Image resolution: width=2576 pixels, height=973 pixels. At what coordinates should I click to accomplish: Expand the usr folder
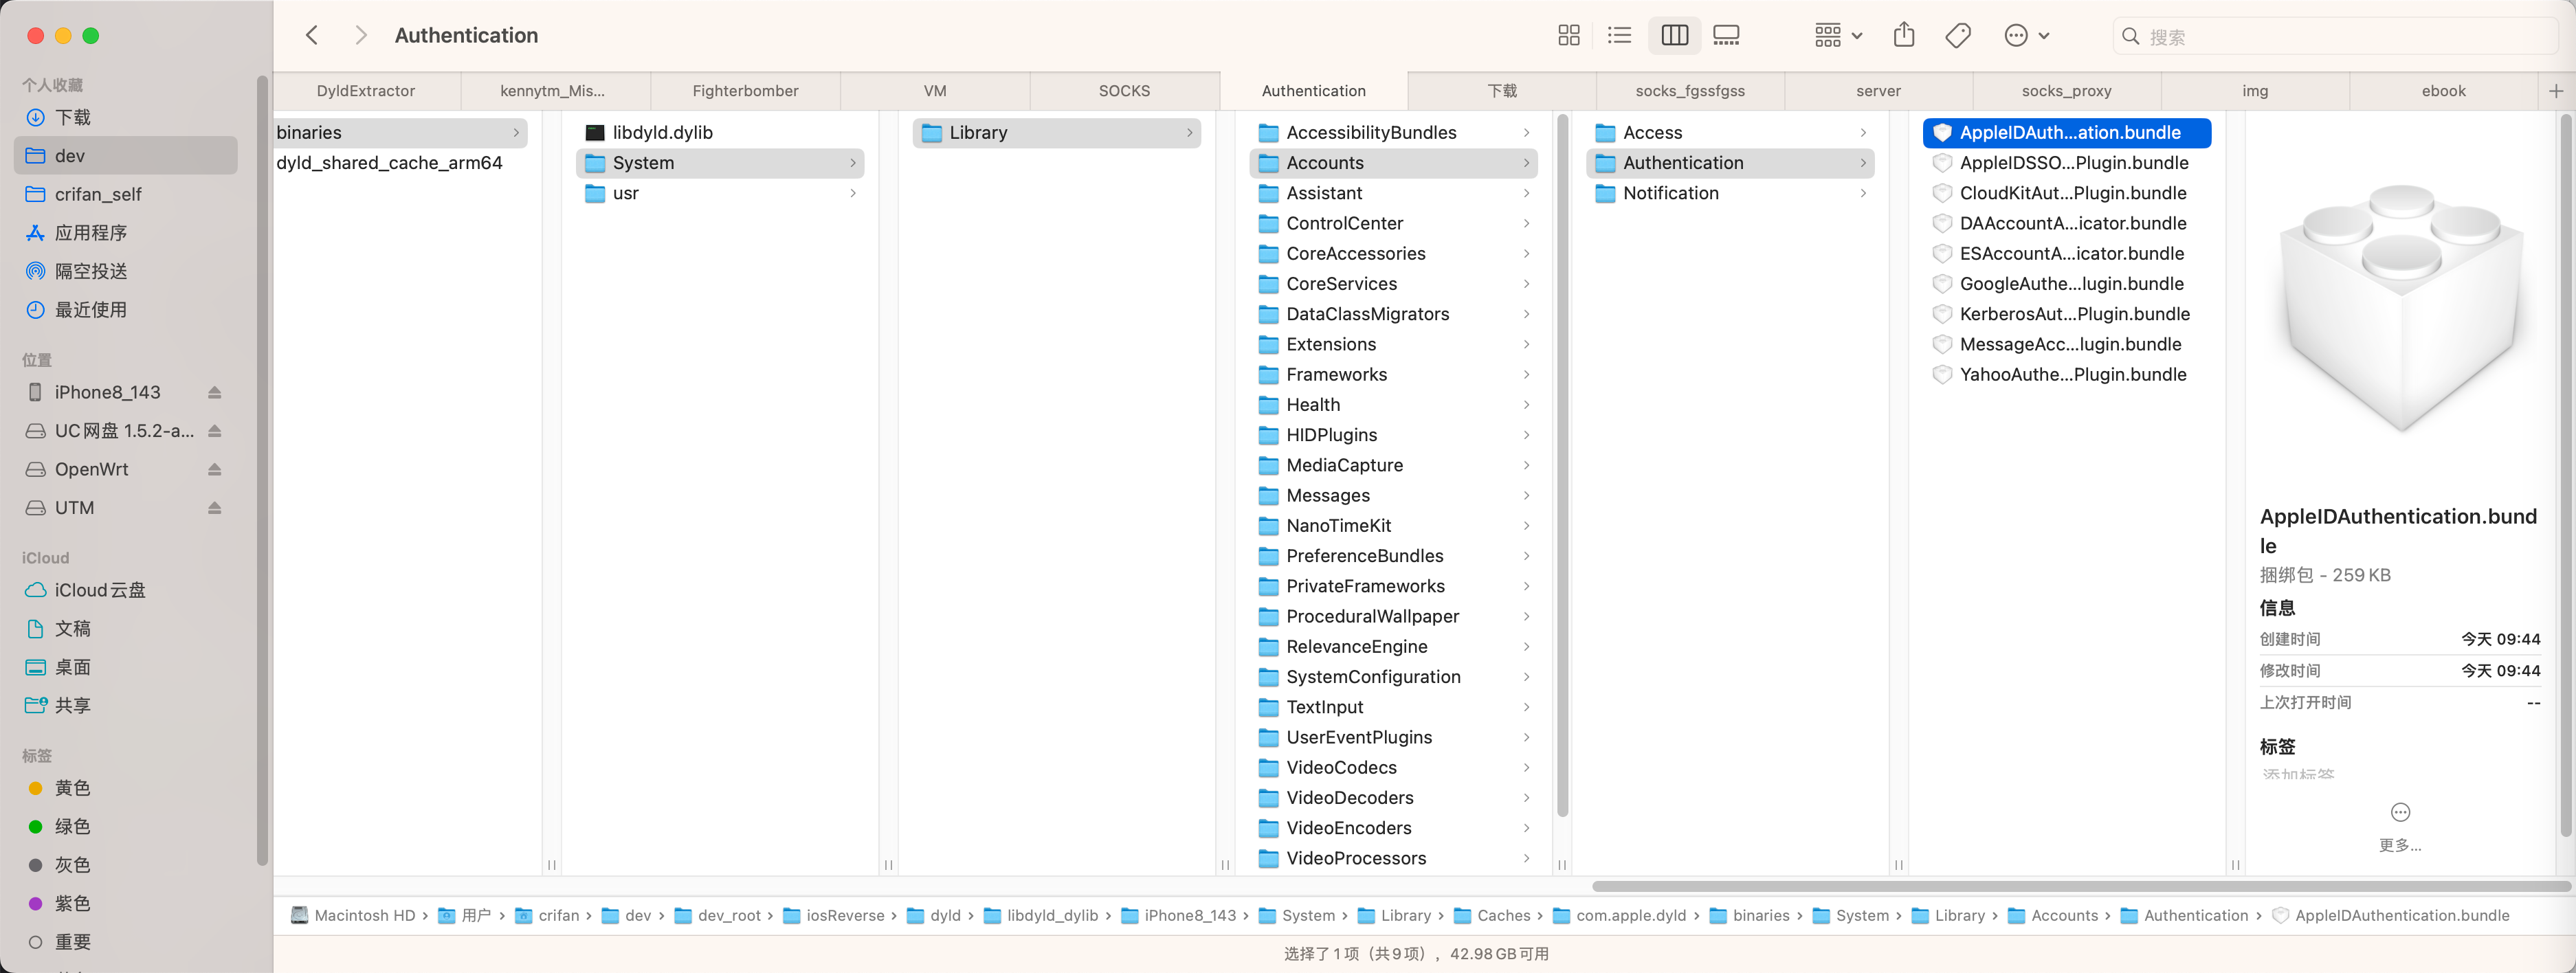coord(853,193)
